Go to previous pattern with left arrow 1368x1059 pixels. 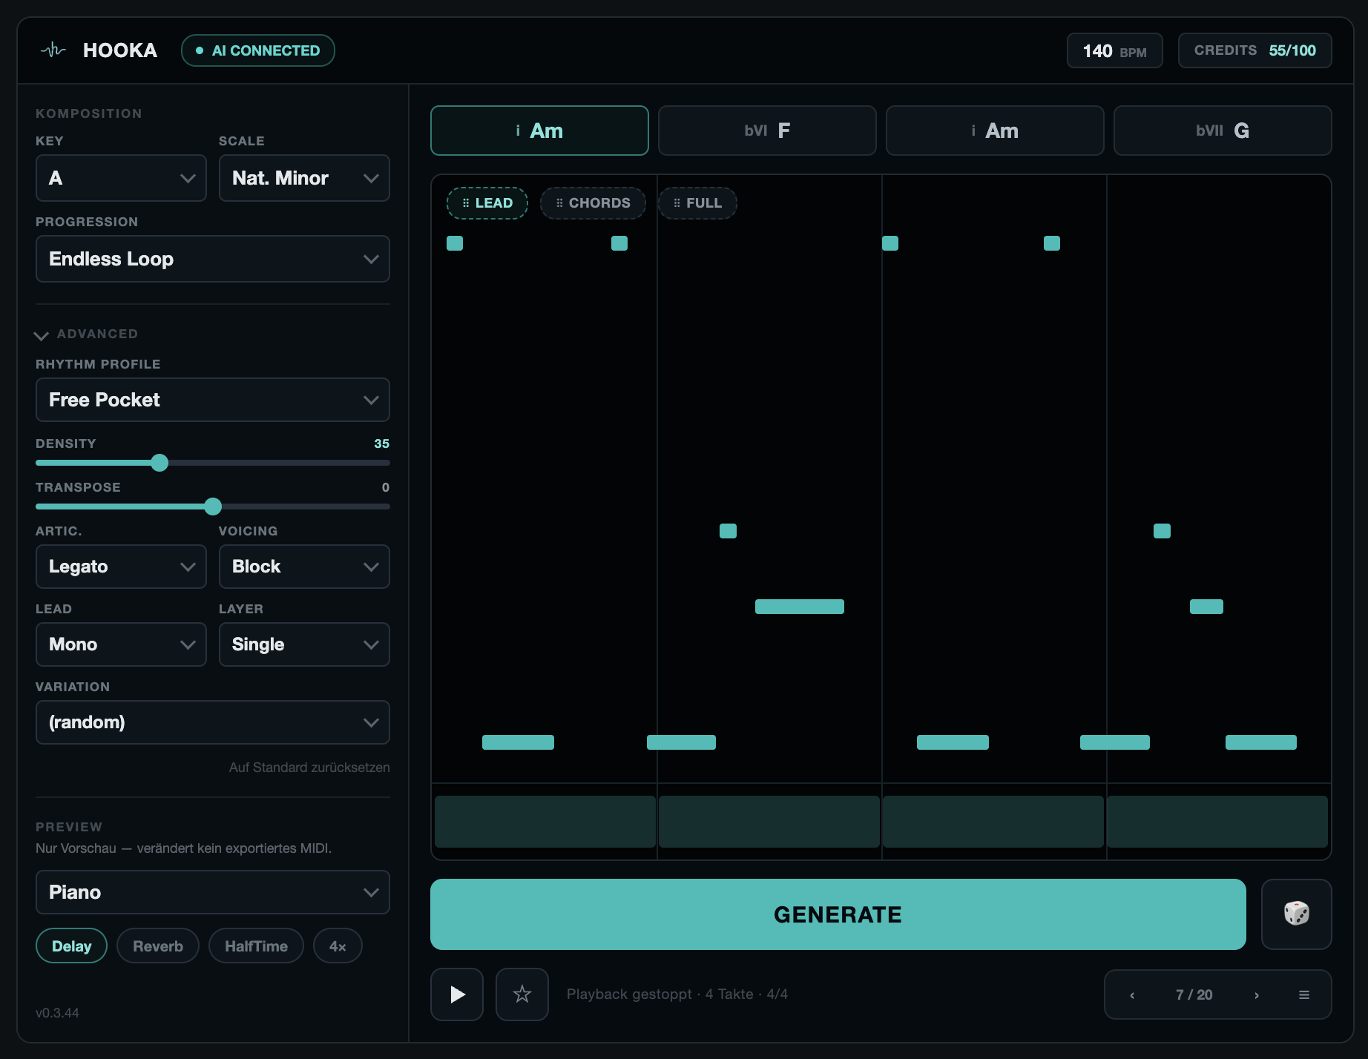coord(1132,995)
